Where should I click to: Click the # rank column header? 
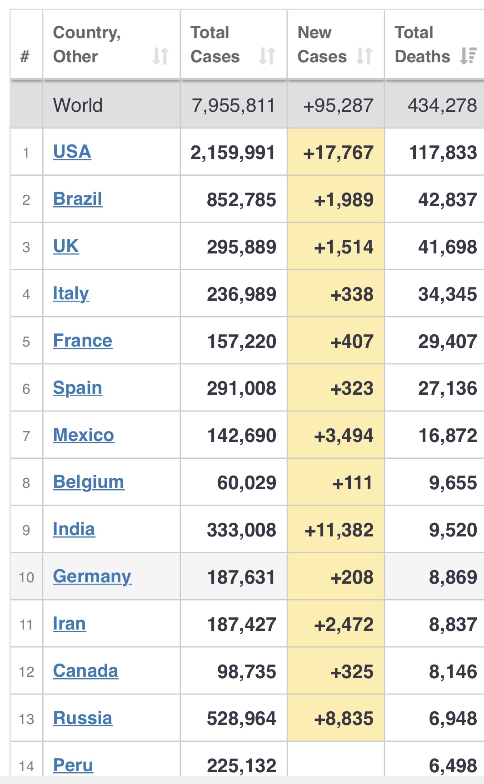(25, 56)
